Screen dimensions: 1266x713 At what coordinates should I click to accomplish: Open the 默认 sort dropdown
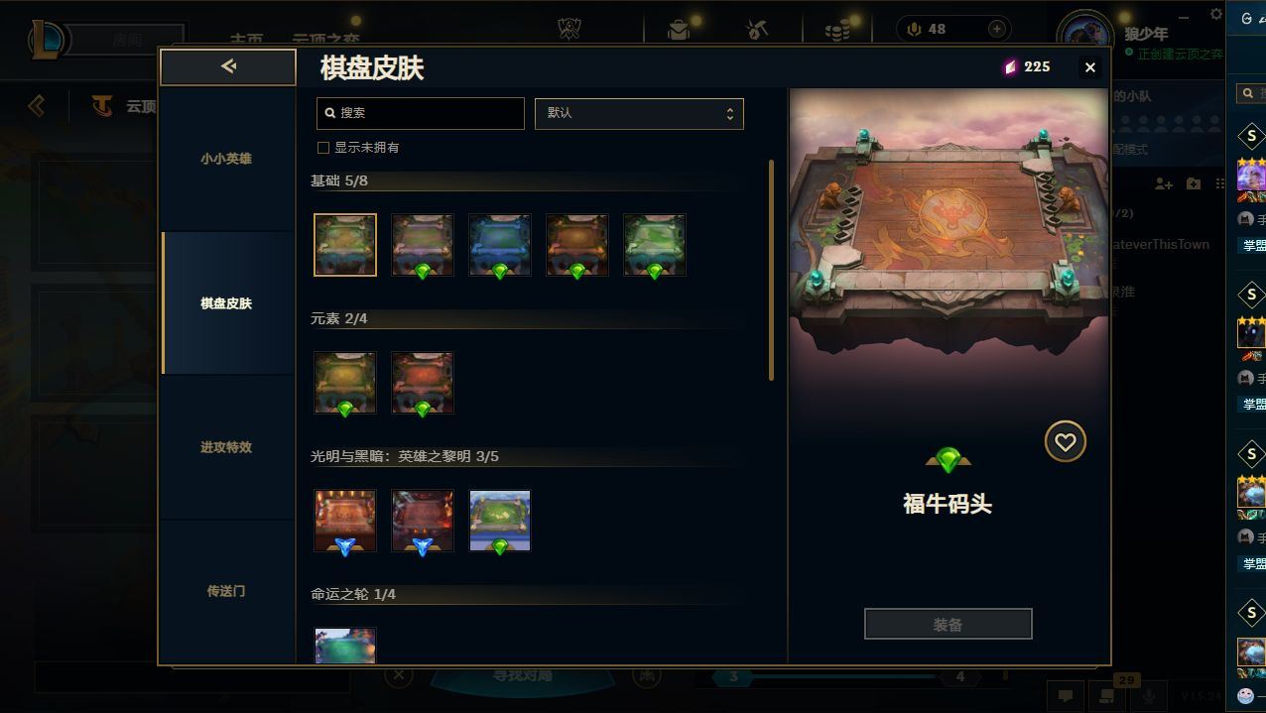coord(639,113)
